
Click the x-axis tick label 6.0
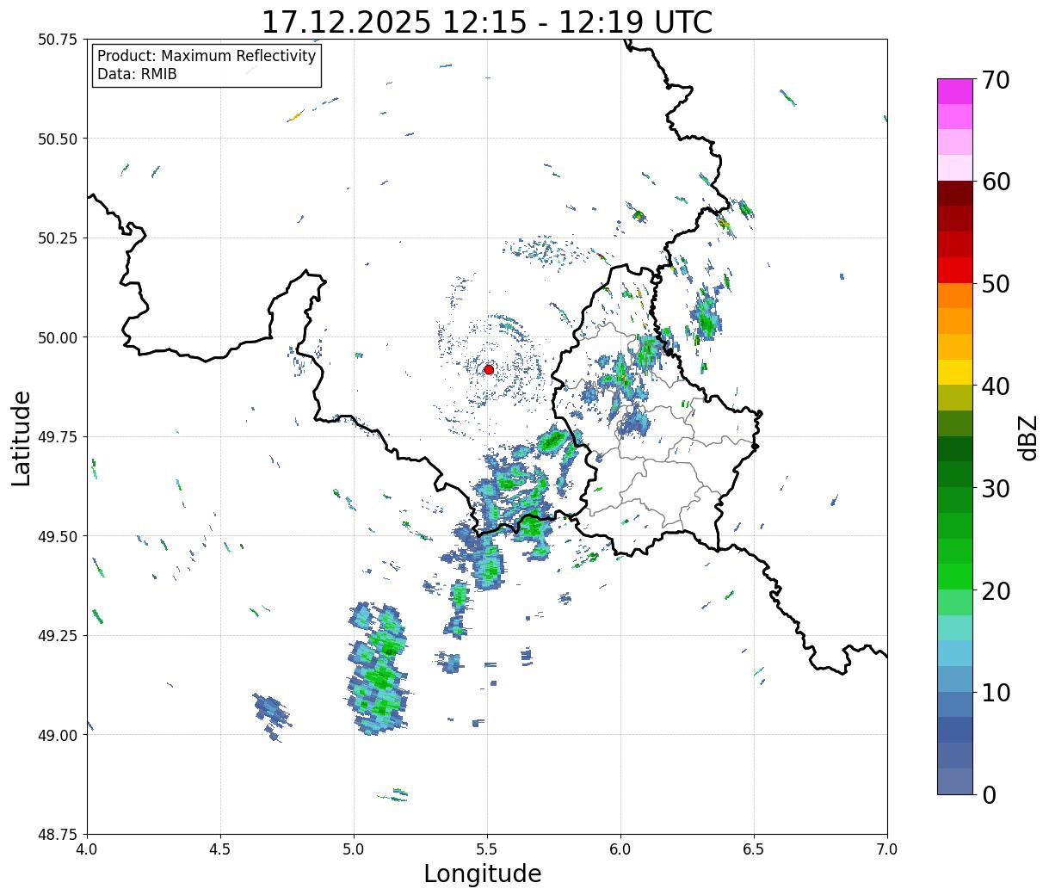tap(620, 849)
